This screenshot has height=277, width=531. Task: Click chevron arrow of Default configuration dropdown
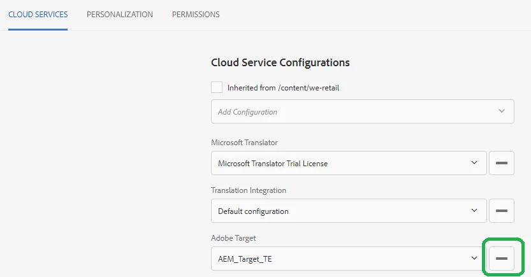[x=474, y=211]
